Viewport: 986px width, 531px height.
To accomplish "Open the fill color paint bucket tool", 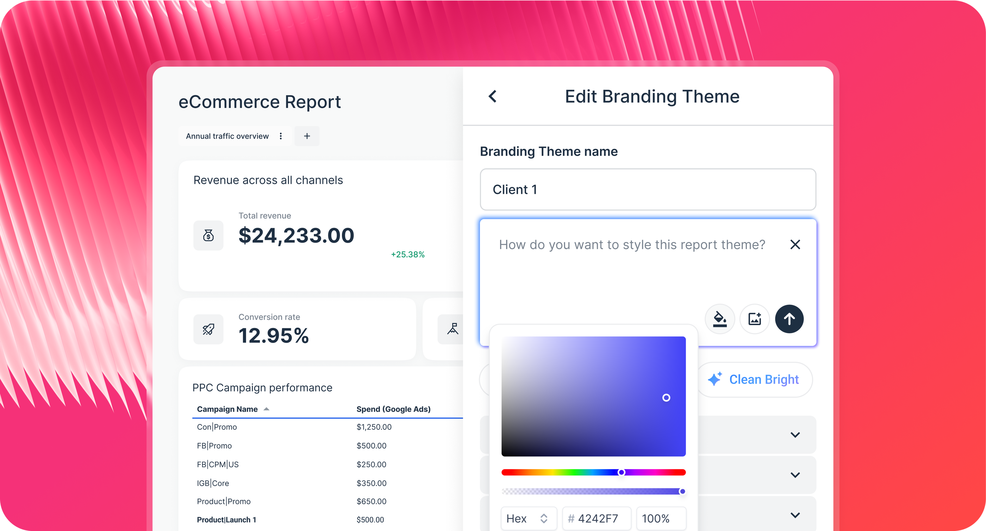I will (x=719, y=319).
